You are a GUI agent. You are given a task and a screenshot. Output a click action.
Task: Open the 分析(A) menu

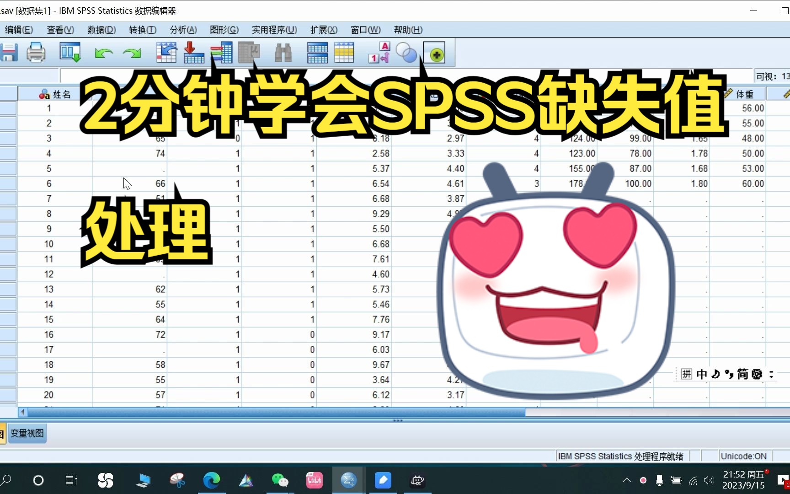183,29
